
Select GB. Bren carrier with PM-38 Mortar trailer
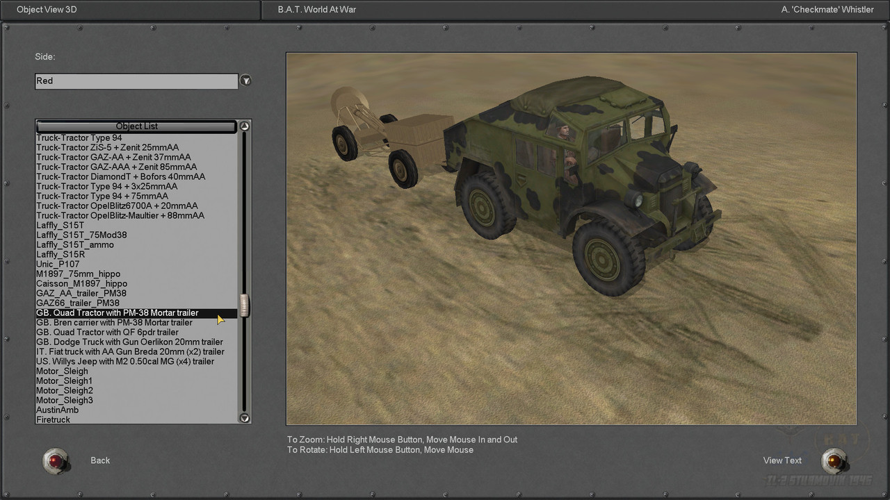(136, 322)
